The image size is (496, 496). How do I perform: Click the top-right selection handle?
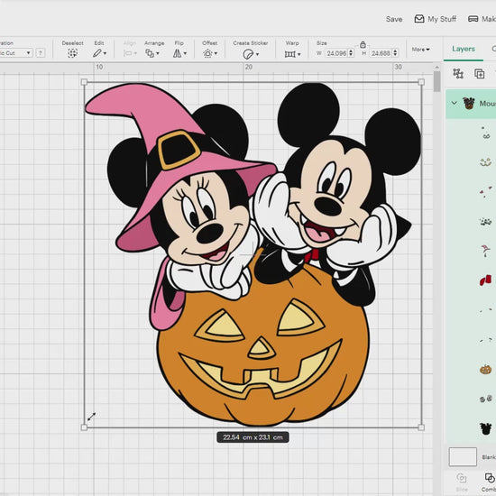click(x=421, y=82)
